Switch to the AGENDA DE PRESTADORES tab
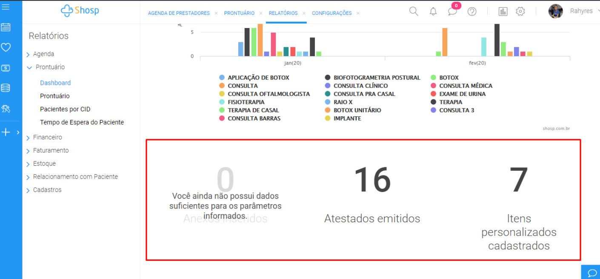This screenshot has height=279, width=600. pos(179,13)
